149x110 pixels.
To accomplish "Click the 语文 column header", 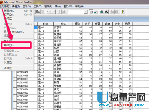I will (78, 24).
